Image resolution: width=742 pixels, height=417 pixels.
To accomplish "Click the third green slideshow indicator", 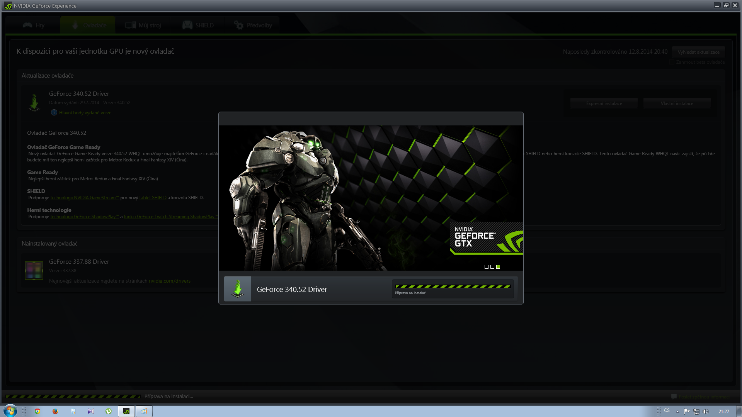I will pyautogui.click(x=498, y=267).
